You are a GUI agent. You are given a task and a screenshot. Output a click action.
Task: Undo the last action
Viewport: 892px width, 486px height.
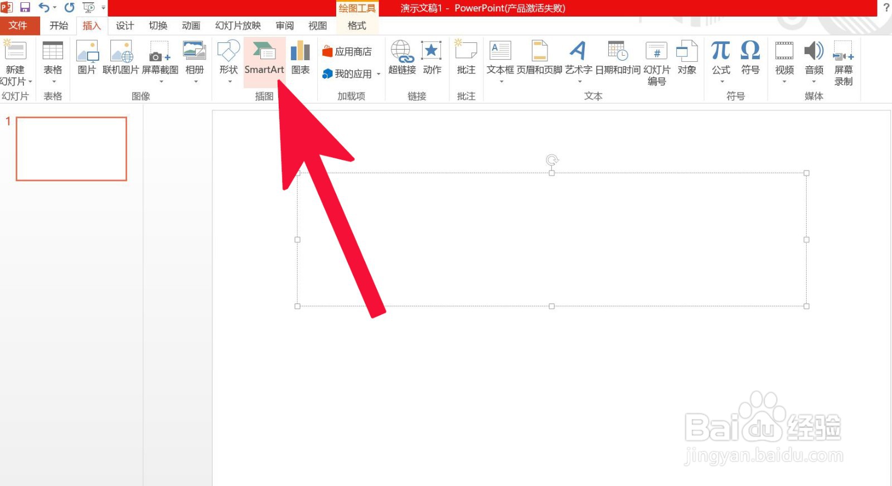[43, 7]
